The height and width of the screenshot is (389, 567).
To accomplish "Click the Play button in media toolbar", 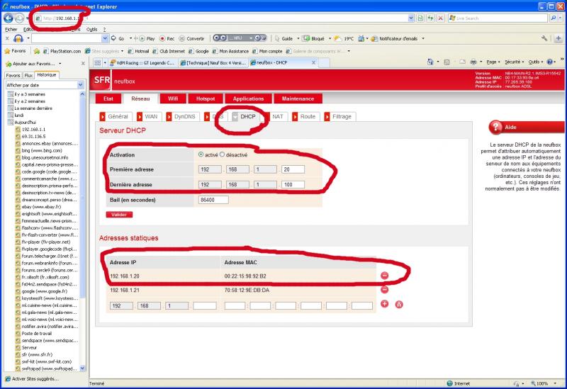I will pos(147,38).
